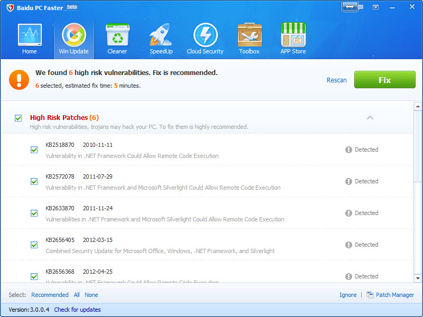The height and width of the screenshot is (317, 423).
Task: Click the Detected status icon for KB2656405
Action: click(348, 245)
